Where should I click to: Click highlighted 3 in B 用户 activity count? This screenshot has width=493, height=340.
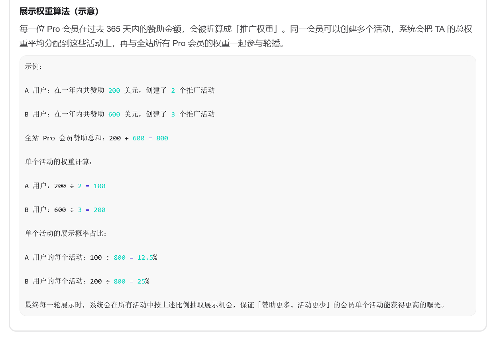click(173, 114)
